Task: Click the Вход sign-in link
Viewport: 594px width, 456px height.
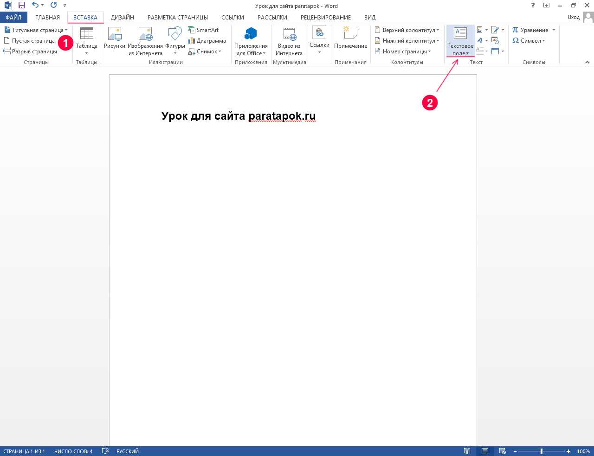Action: 574,17
